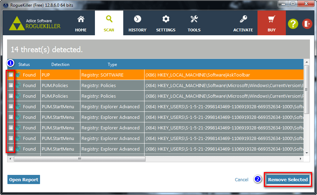Open the Home section house icon
317x195 pixels.
(81, 19)
